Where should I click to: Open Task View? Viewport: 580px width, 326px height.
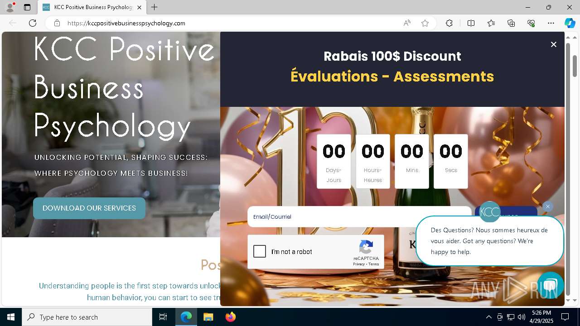(x=163, y=317)
